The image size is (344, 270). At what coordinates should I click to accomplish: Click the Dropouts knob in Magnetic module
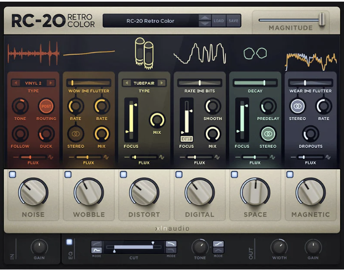tap(311, 134)
